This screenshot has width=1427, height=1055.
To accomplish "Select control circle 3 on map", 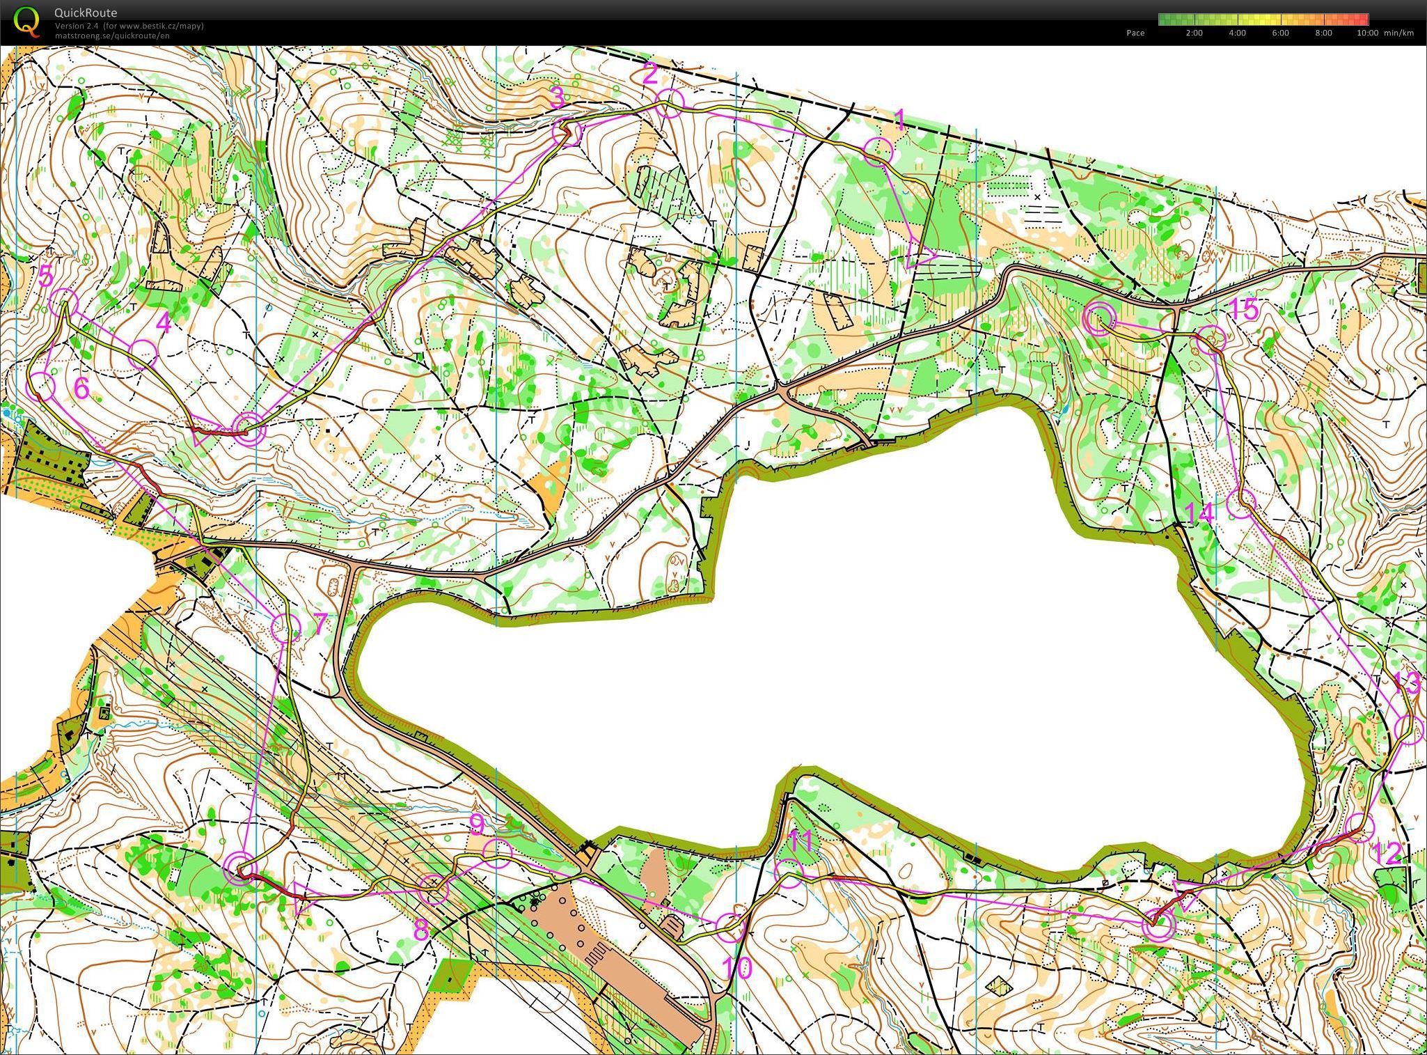I will (567, 132).
